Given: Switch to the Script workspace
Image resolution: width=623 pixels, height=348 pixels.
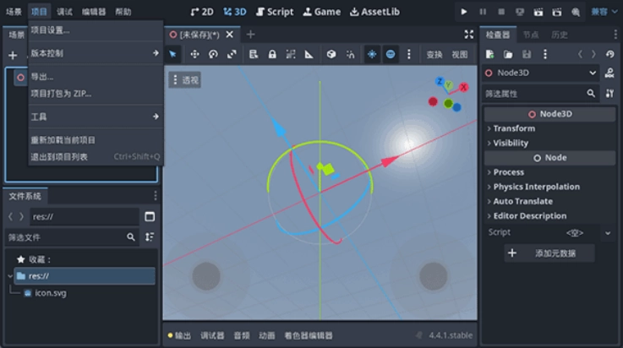Looking at the screenshot, I should coord(274,12).
